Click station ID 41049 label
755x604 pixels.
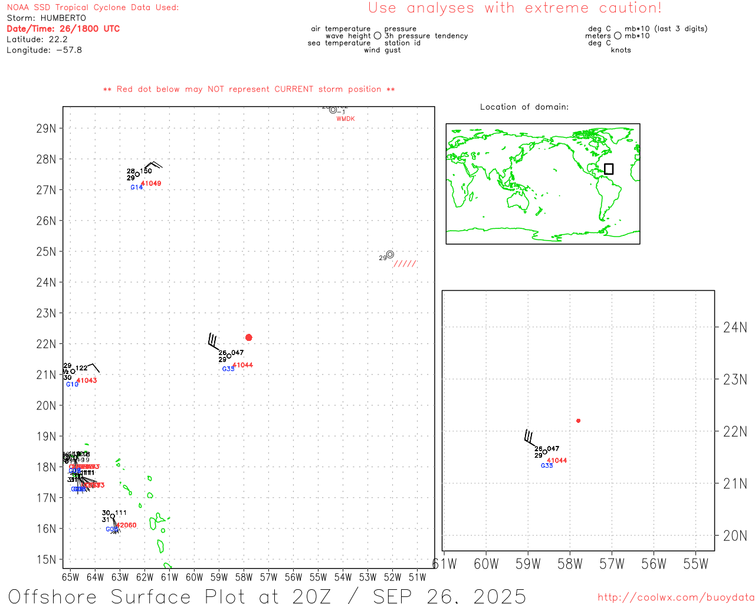pyautogui.click(x=151, y=183)
